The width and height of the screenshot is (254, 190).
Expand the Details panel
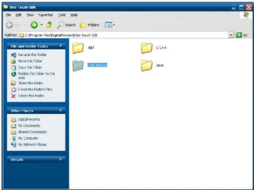[61, 159]
